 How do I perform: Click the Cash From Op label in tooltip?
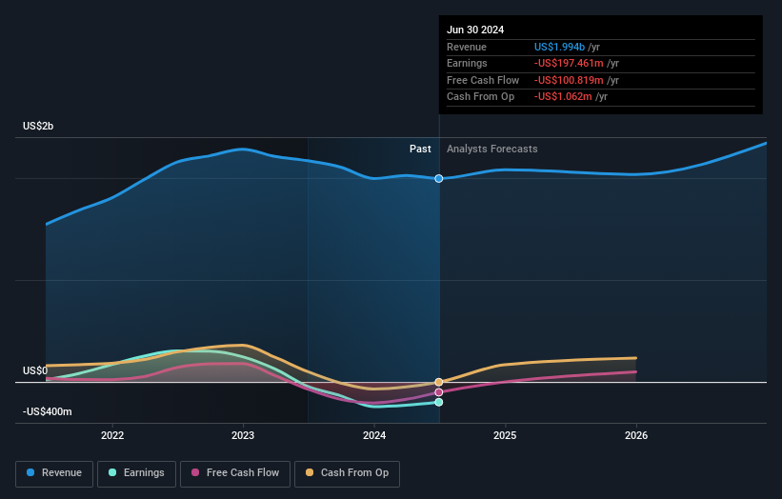[480, 97]
